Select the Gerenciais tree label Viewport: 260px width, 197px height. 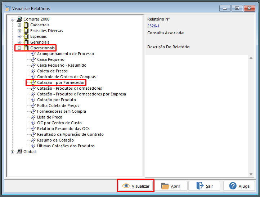point(40,42)
